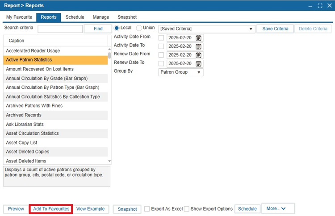
Task: Tick the Renew Date To checkbox
Action: 161,63
